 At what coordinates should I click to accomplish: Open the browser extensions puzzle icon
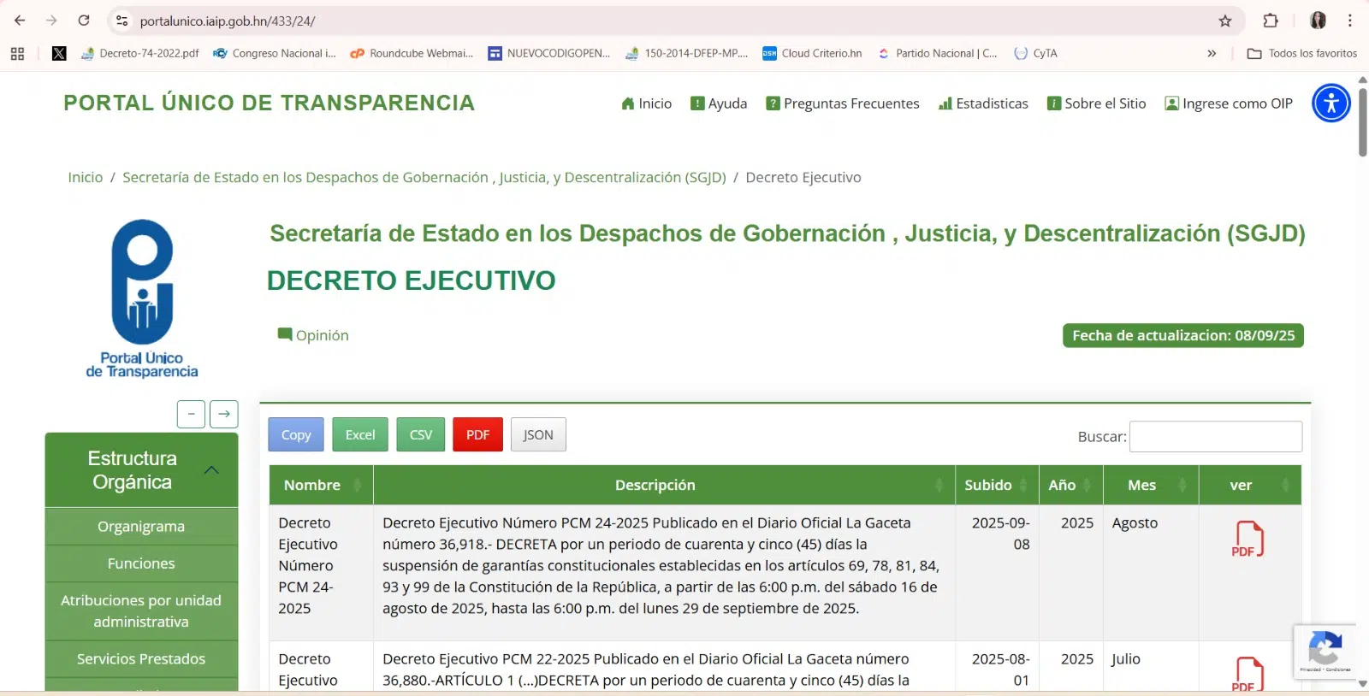pos(1271,21)
